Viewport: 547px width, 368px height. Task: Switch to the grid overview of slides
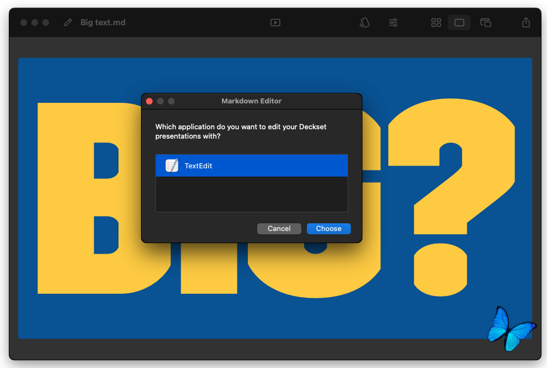[x=436, y=23]
